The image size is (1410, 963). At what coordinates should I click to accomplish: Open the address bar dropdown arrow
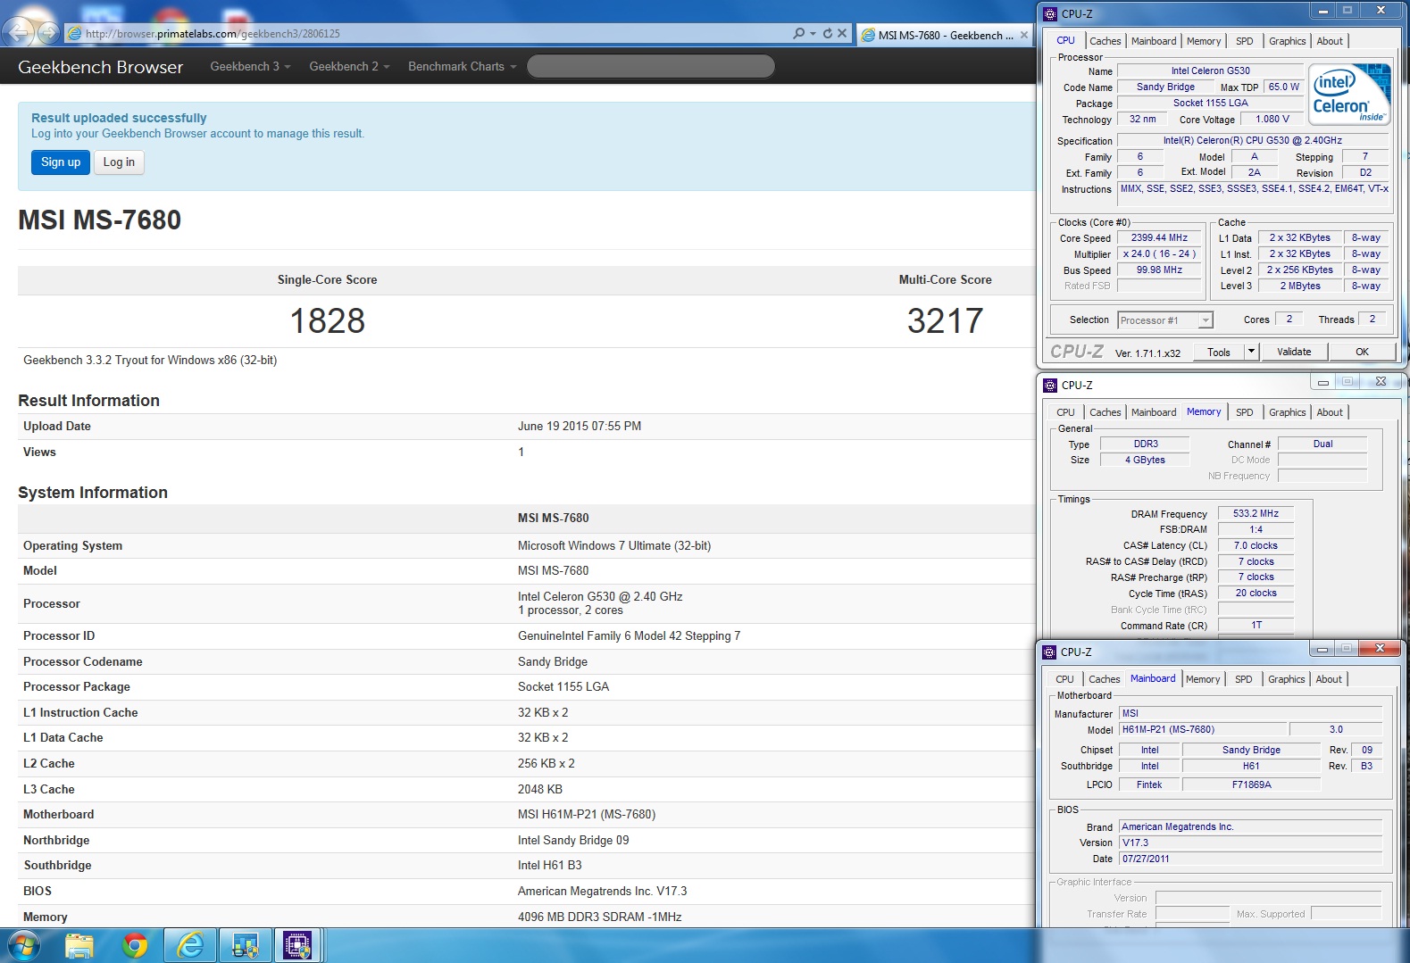(813, 33)
